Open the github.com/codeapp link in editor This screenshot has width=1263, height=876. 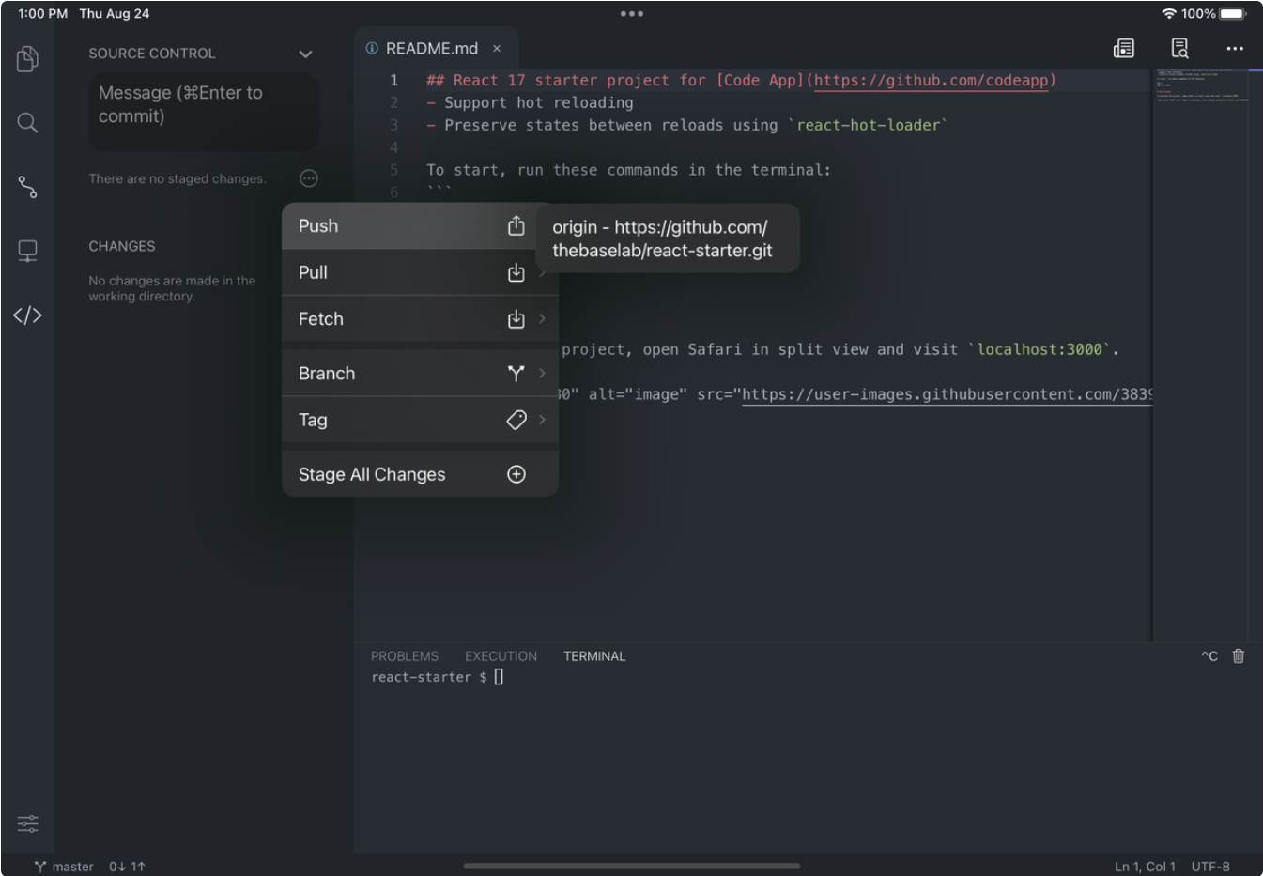[x=931, y=81]
